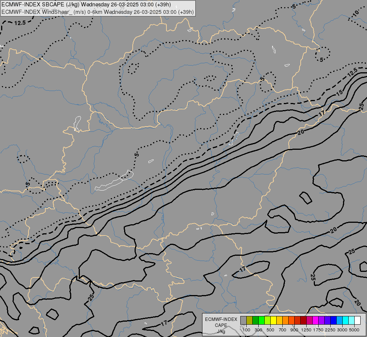Click the legend value 1750
Screen dimensions: 367x337
[x=318, y=330]
